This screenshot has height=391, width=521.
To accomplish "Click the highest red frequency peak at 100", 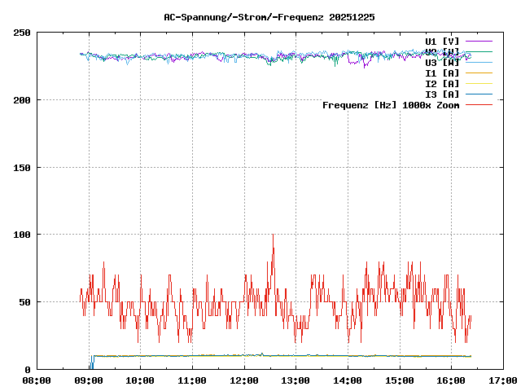I will pos(273,235).
